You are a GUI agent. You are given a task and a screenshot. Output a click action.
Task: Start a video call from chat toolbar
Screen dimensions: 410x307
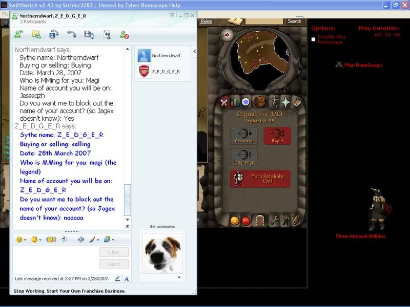pyautogui.click(x=54, y=34)
